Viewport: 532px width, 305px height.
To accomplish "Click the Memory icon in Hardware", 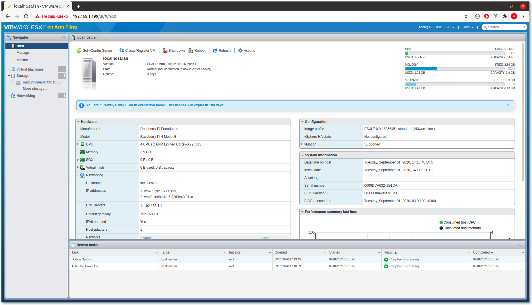I will pyautogui.click(x=83, y=152).
